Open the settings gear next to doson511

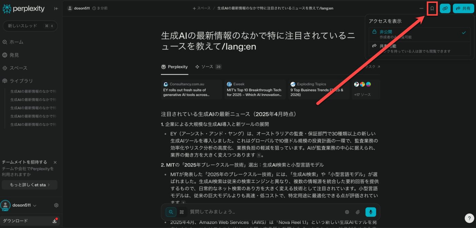(x=56, y=205)
